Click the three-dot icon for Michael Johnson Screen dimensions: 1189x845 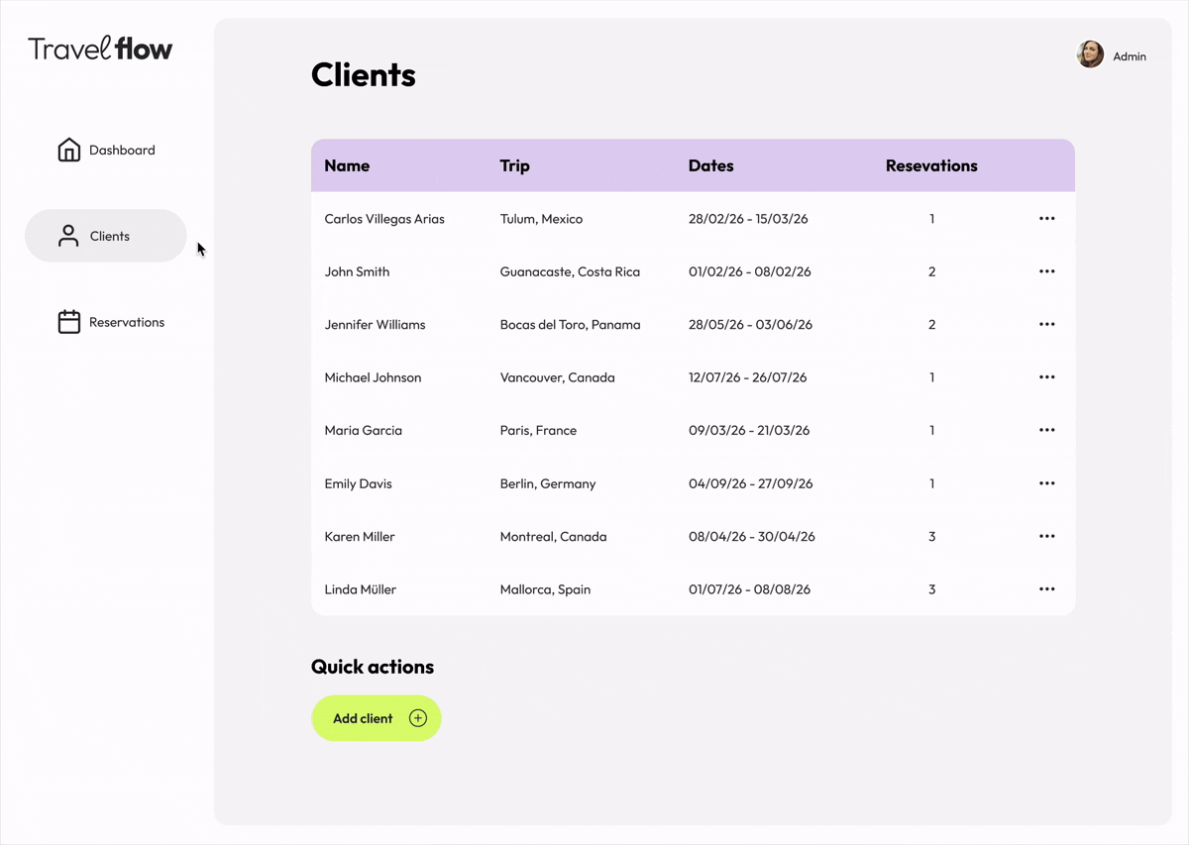tap(1046, 376)
